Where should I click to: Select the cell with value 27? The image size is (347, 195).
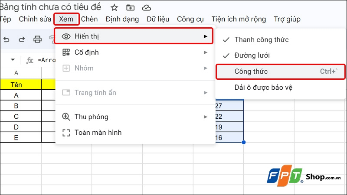pyautogui.click(x=229, y=106)
